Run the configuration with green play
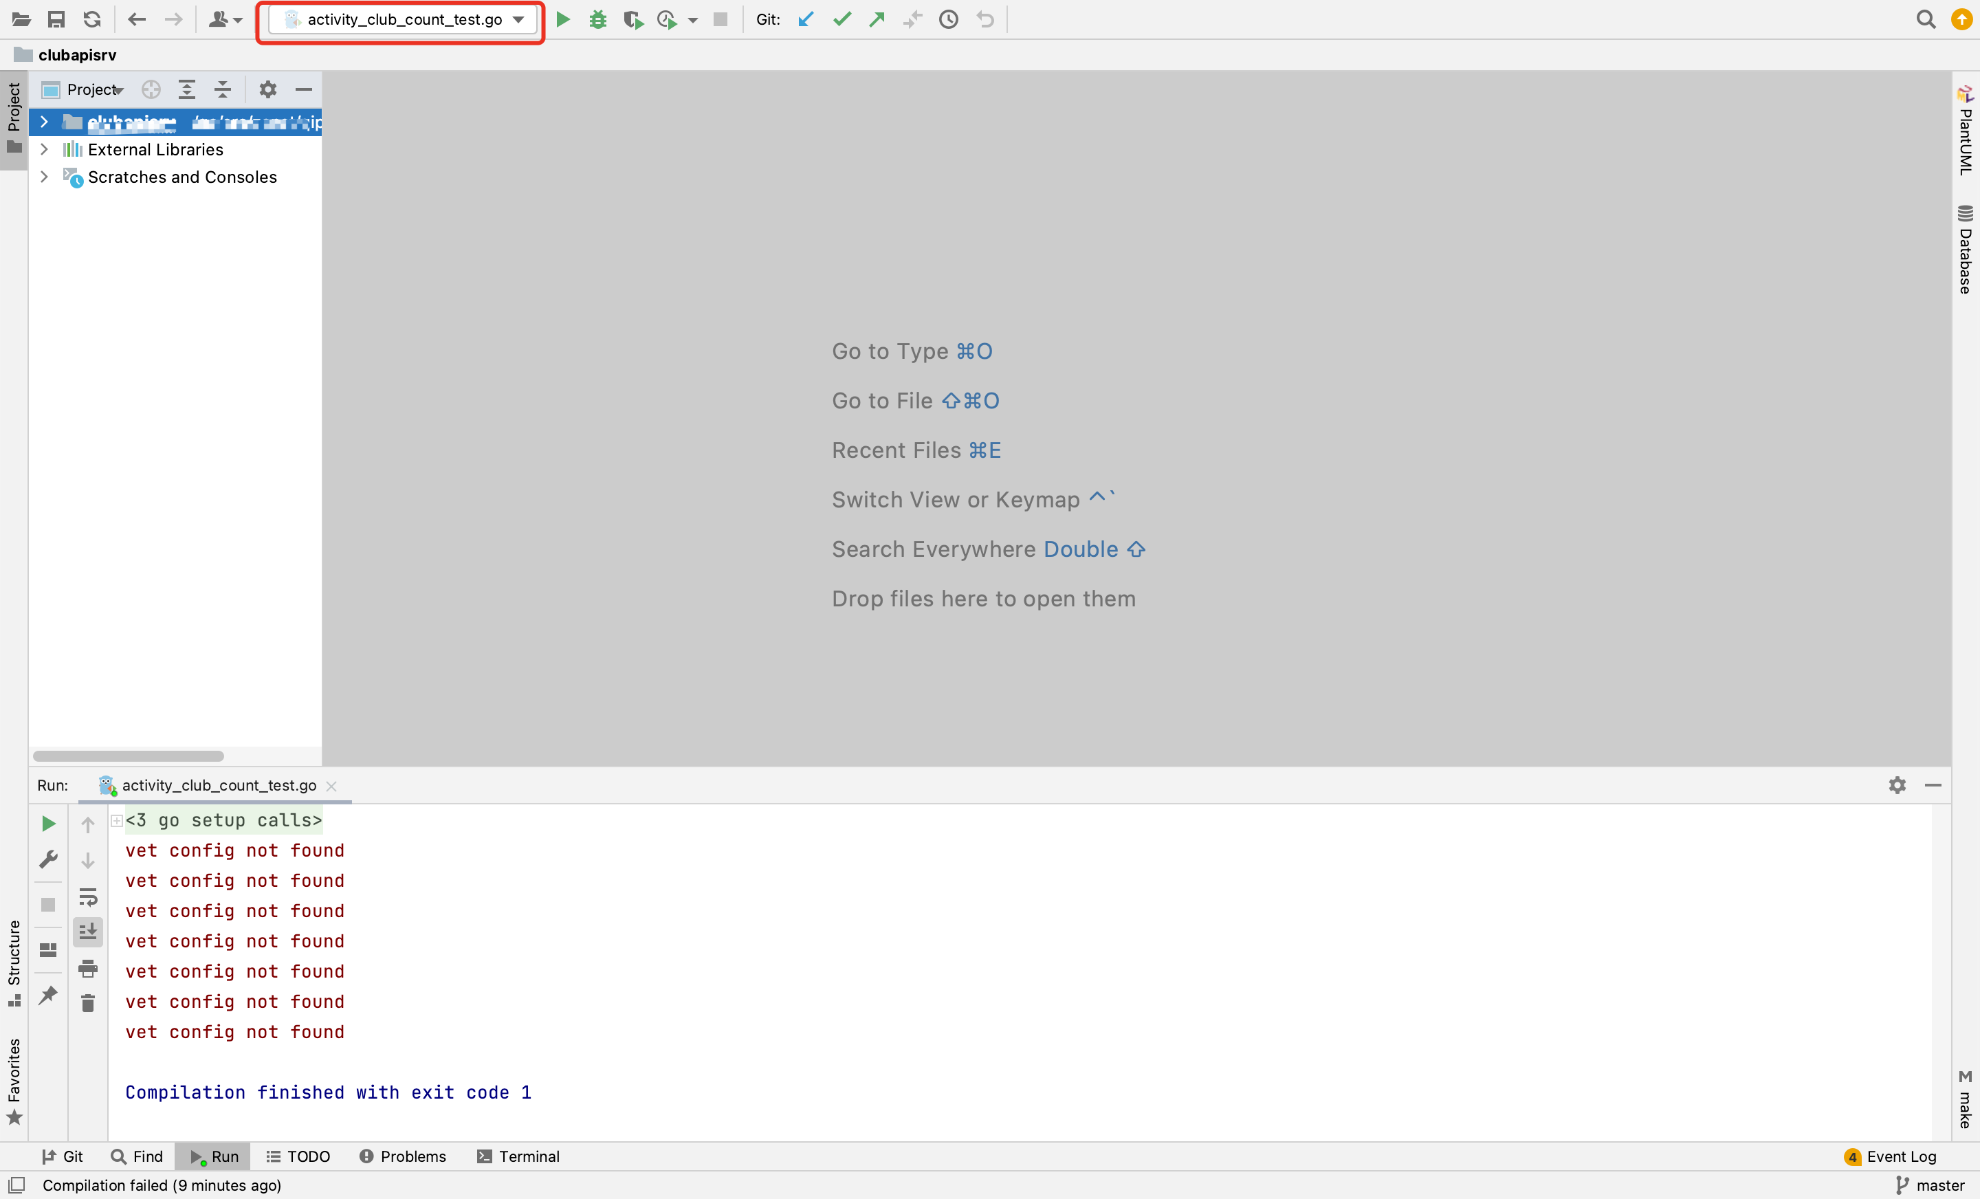 [x=563, y=19]
